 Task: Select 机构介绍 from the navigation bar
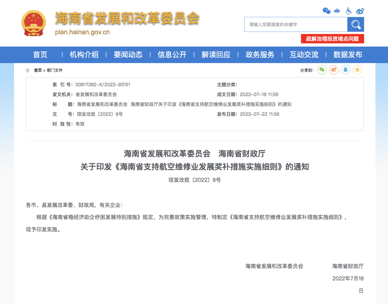(84, 55)
